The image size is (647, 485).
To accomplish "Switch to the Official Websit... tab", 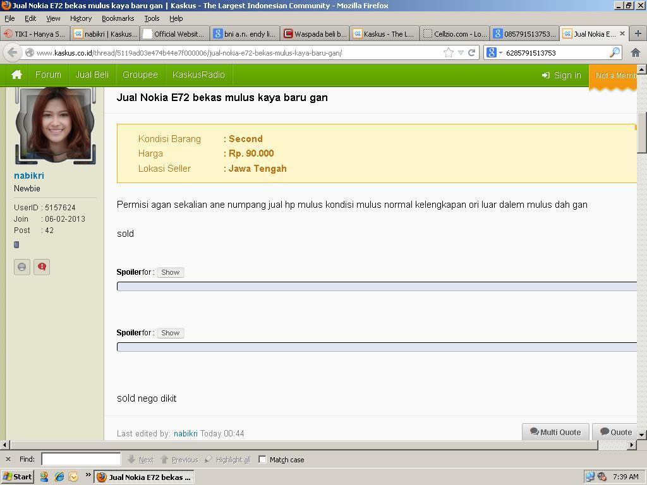I will tap(175, 34).
